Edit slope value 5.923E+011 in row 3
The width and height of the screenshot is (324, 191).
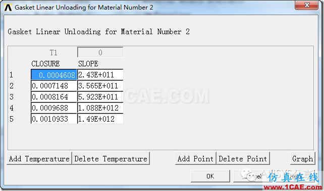(100, 97)
